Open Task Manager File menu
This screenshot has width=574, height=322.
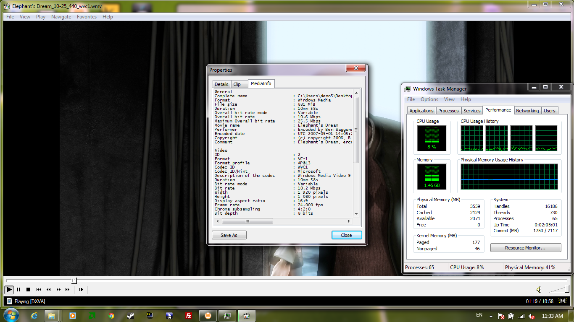click(411, 99)
